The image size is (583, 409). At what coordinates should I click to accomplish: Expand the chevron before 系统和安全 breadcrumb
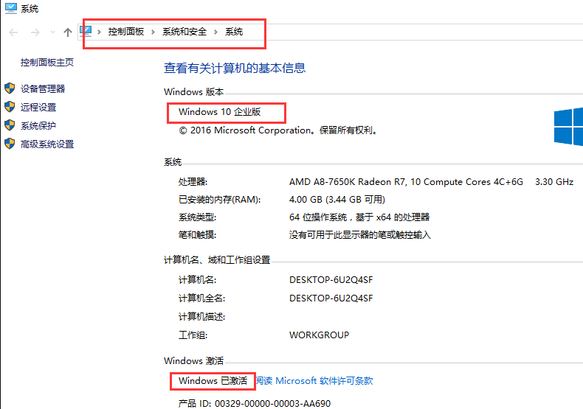pyautogui.click(x=153, y=32)
